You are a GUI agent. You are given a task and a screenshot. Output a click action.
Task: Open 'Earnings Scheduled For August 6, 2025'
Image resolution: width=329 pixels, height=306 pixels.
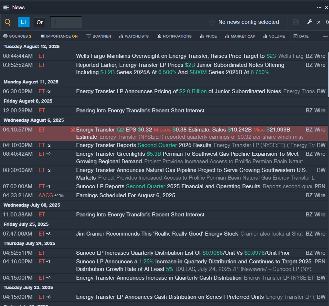[x=125, y=195]
